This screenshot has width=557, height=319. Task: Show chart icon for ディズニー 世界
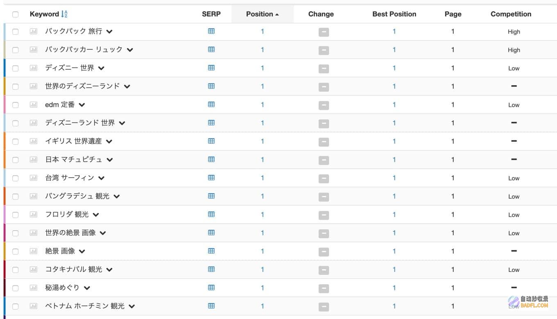[34, 68]
